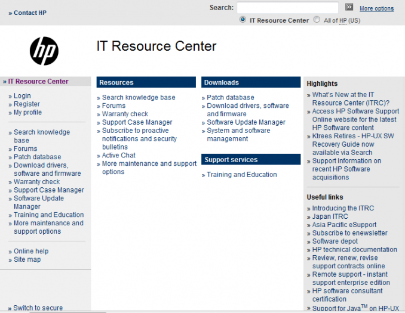Open the Subscribe to enewsletter link
This screenshot has height=313, width=405.
[x=349, y=233]
